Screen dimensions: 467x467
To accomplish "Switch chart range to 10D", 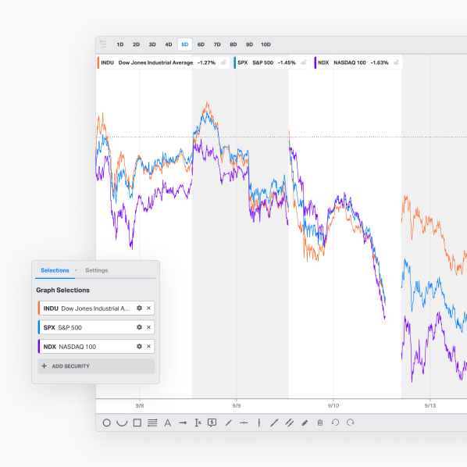I will (x=266, y=45).
